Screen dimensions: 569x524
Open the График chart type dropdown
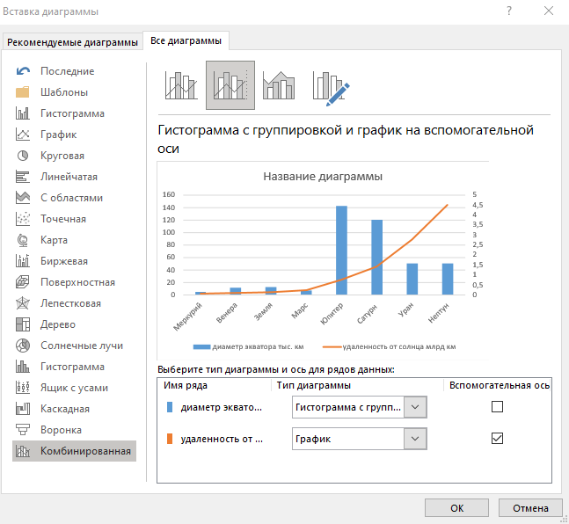click(x=417, y=438)
